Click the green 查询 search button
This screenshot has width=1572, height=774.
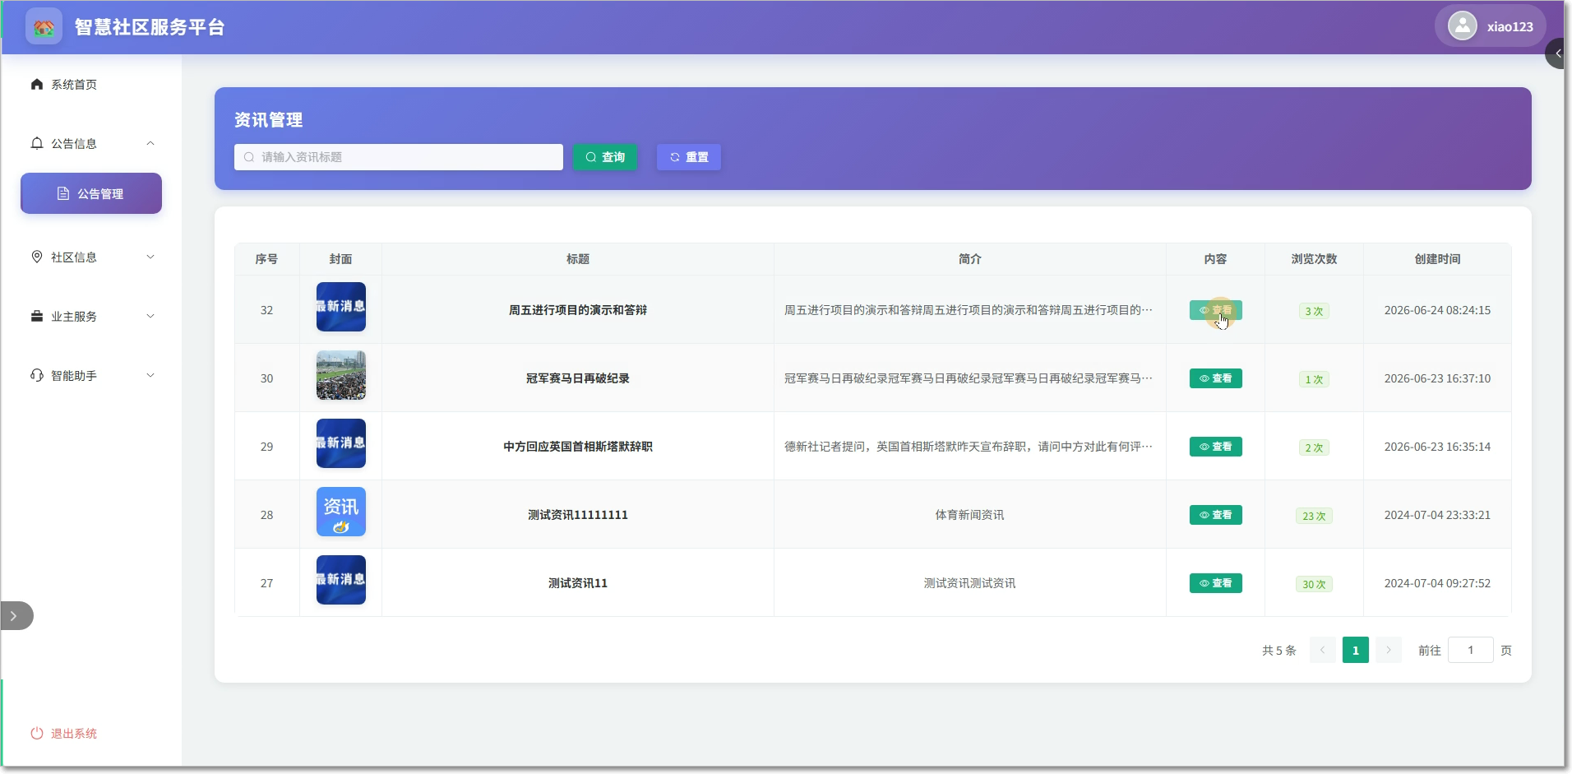pyautogui.click(x=605, y=157)
